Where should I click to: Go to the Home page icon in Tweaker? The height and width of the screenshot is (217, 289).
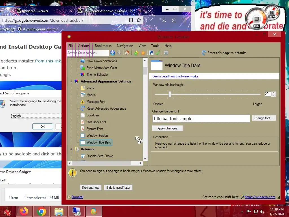(127, 53)
